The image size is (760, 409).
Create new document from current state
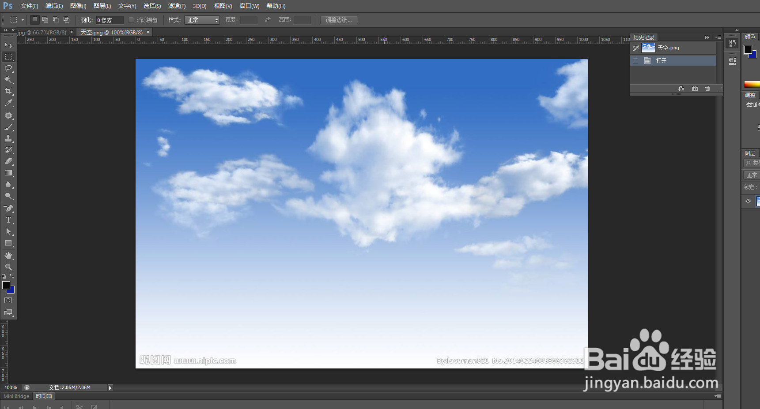(681, 89)
